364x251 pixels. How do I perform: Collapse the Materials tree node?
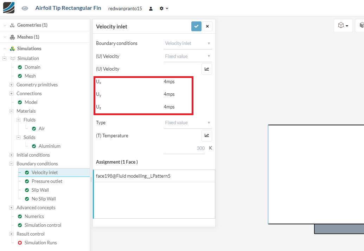(11, 111)
